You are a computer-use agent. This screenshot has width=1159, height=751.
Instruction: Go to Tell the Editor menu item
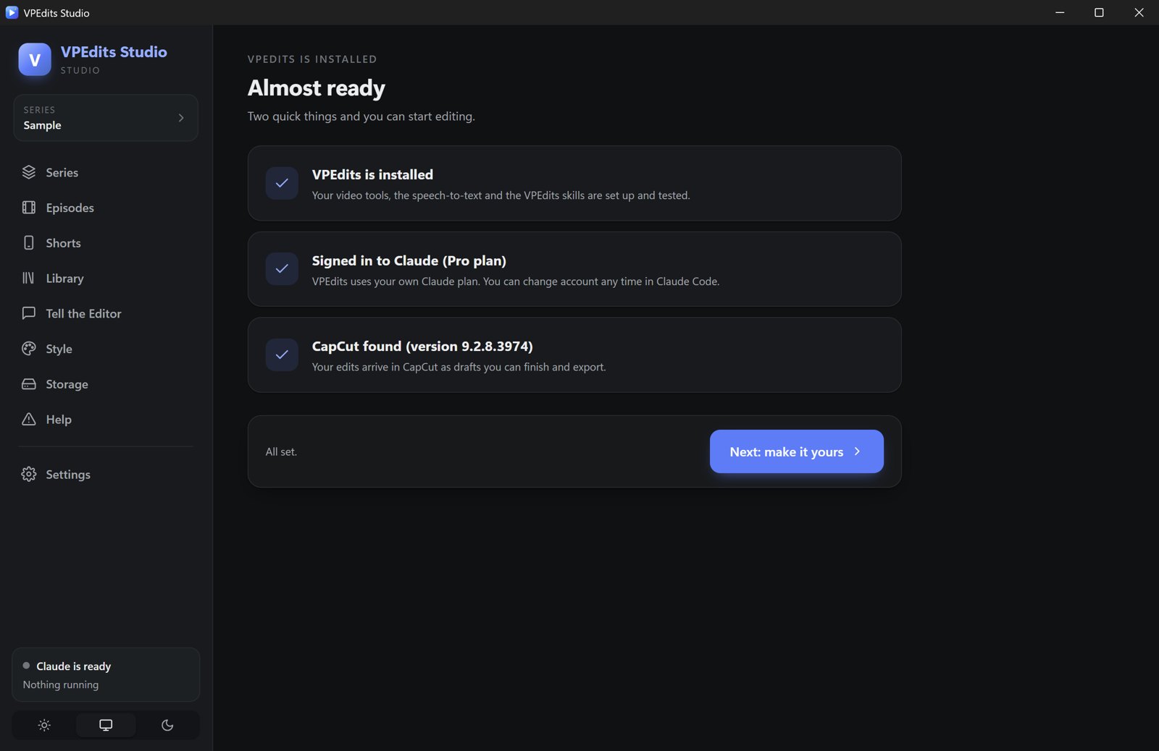(x=106, y=313)
